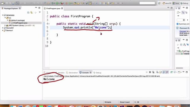Image resolution: width=190 pixels, height=107 pixels.
Task: Toggle Scroll Lock in Console toolbar
Action: pos(161,72)
